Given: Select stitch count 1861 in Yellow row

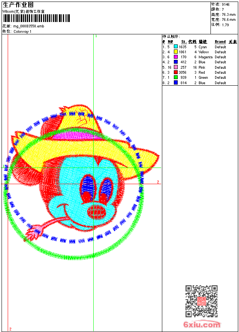Looking at the screenshot, I should click(x=183, y=52).
